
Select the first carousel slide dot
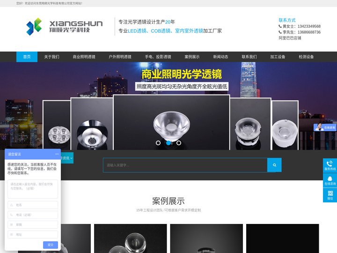[x=158, y=142]
